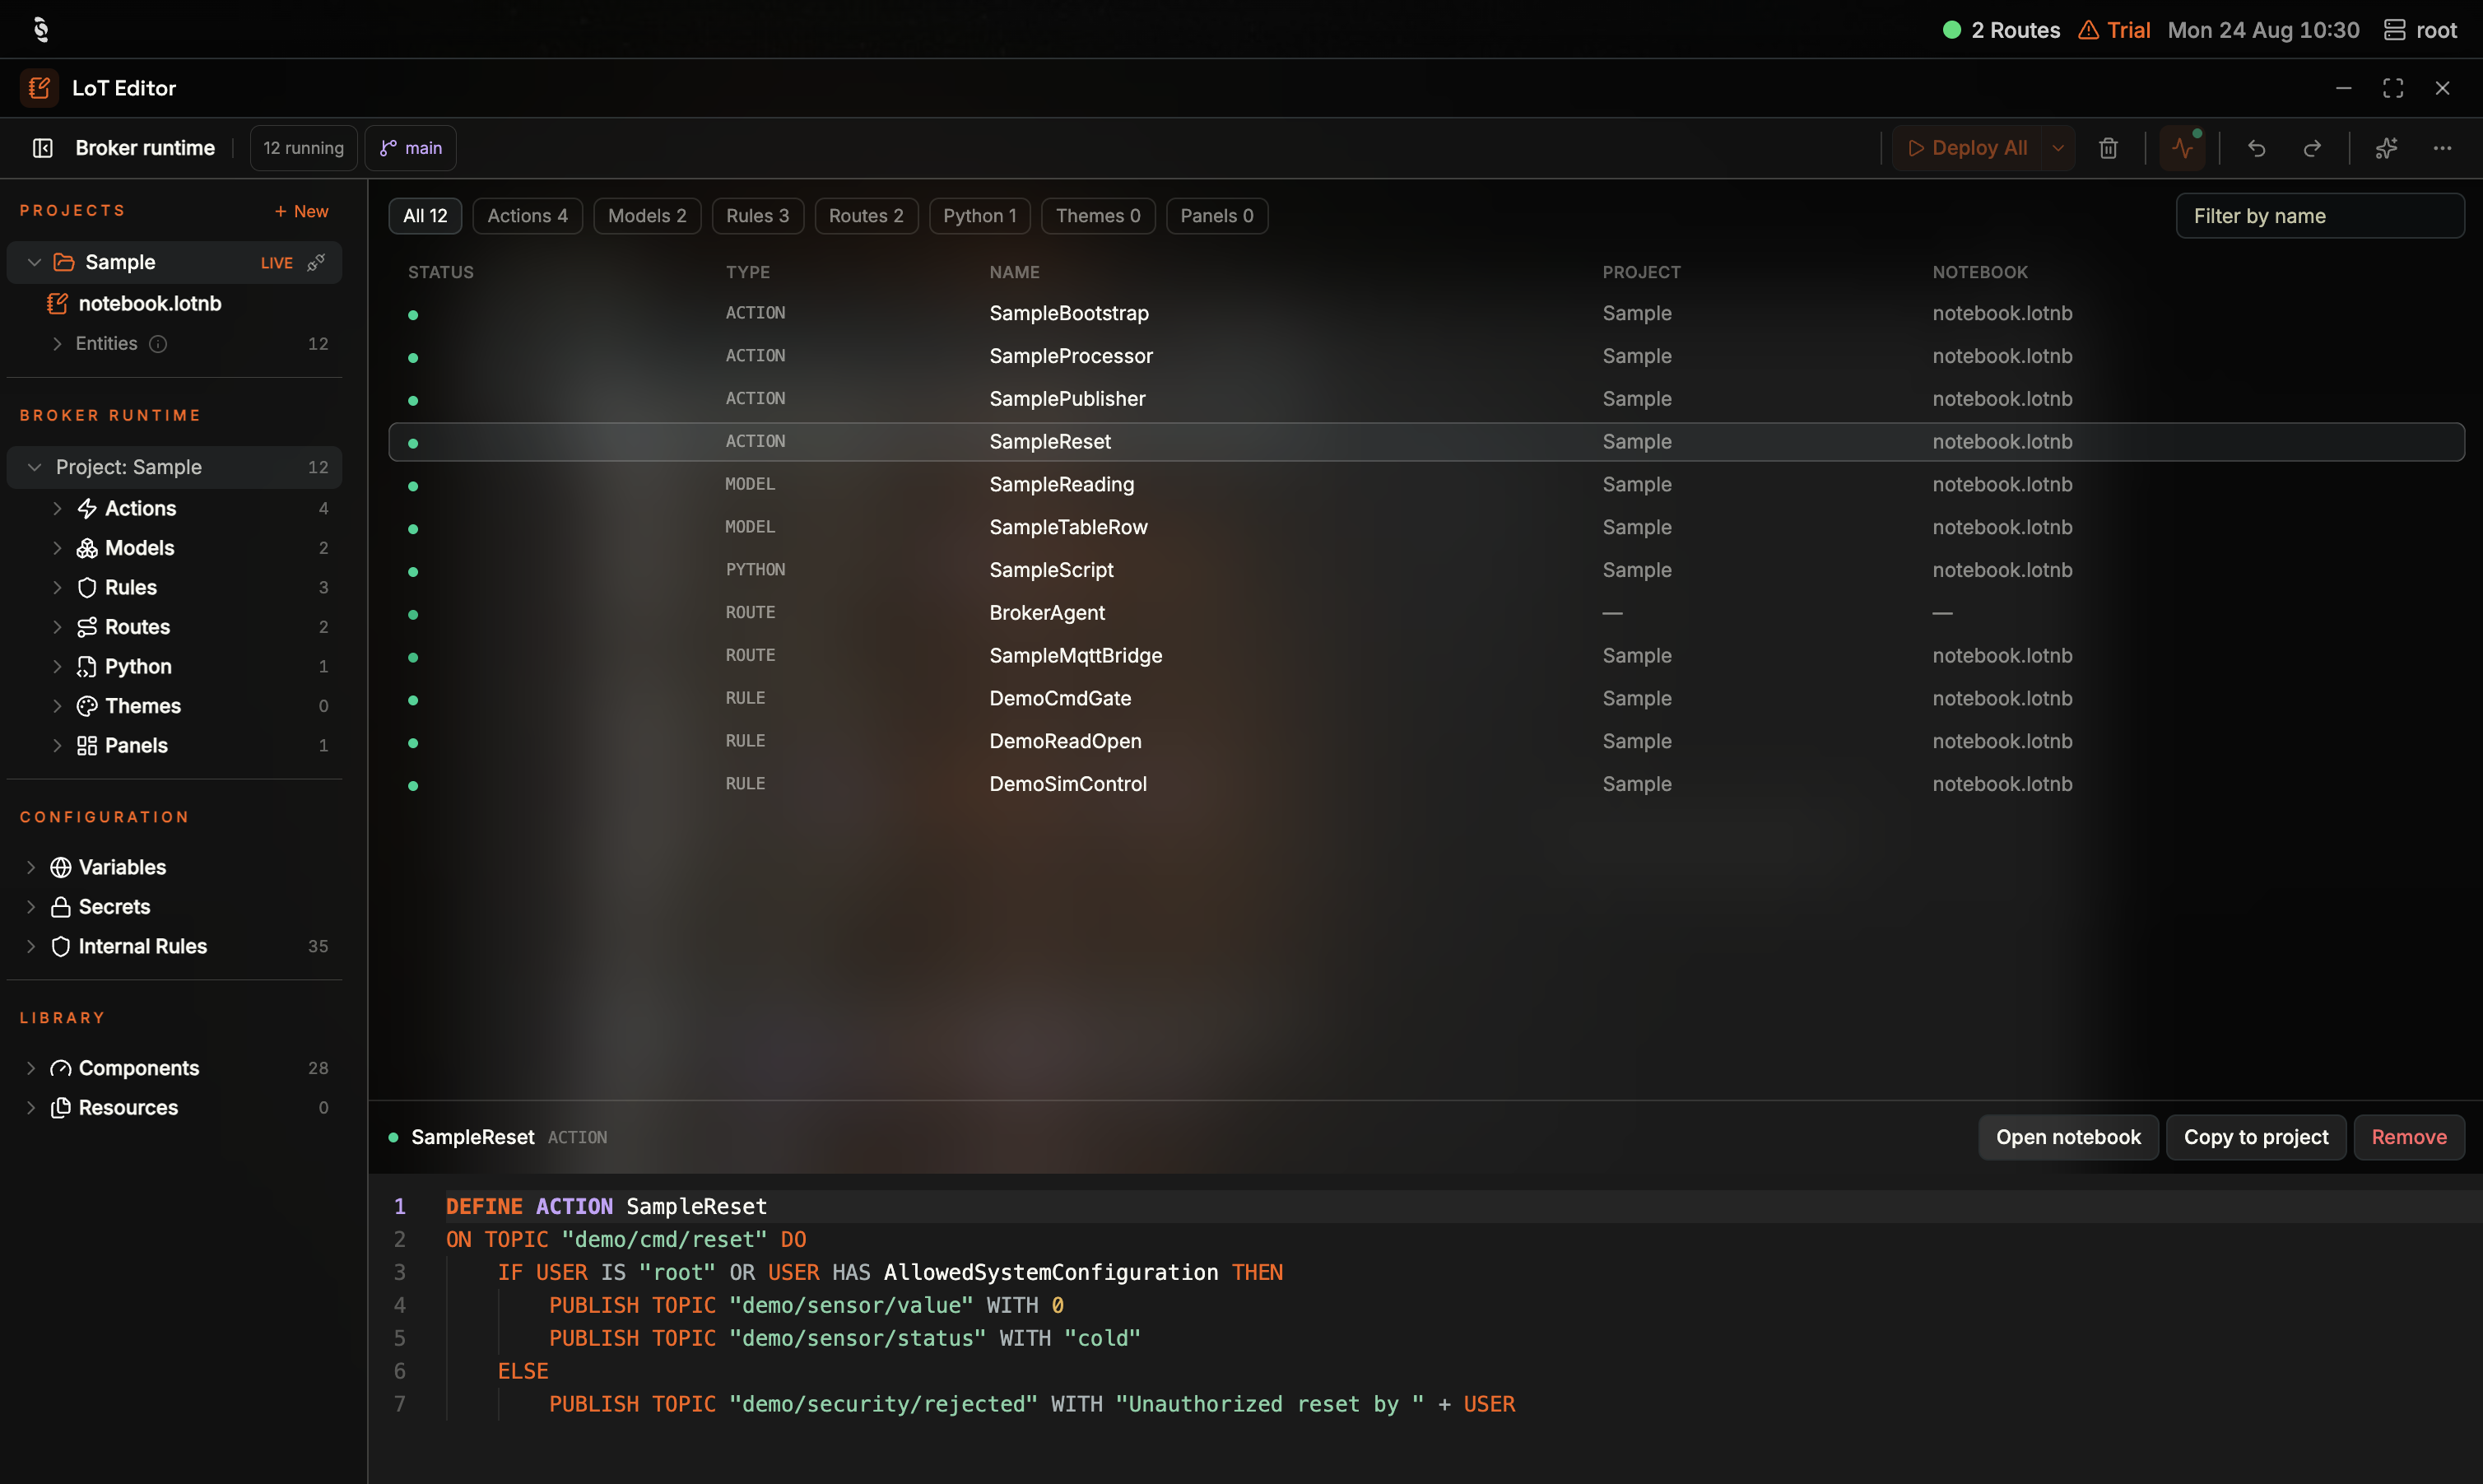Image resolution: width=2483 pixels, height=1484 pixels.
Task: Open the more options ellipsis menu
Action: (2442, 148)
